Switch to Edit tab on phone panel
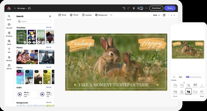Screen dimensions: 207x111 (174, 77)
